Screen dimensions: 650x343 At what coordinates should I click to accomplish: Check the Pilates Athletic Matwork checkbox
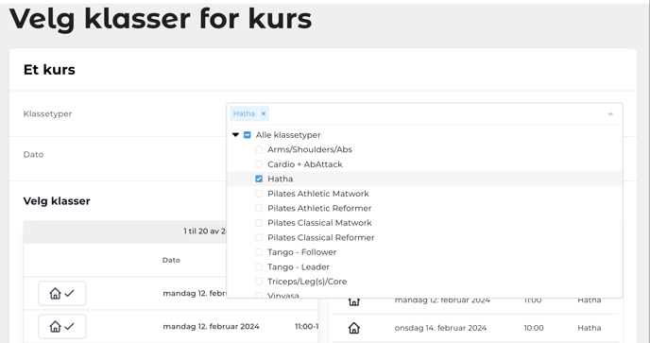point(259,194)
